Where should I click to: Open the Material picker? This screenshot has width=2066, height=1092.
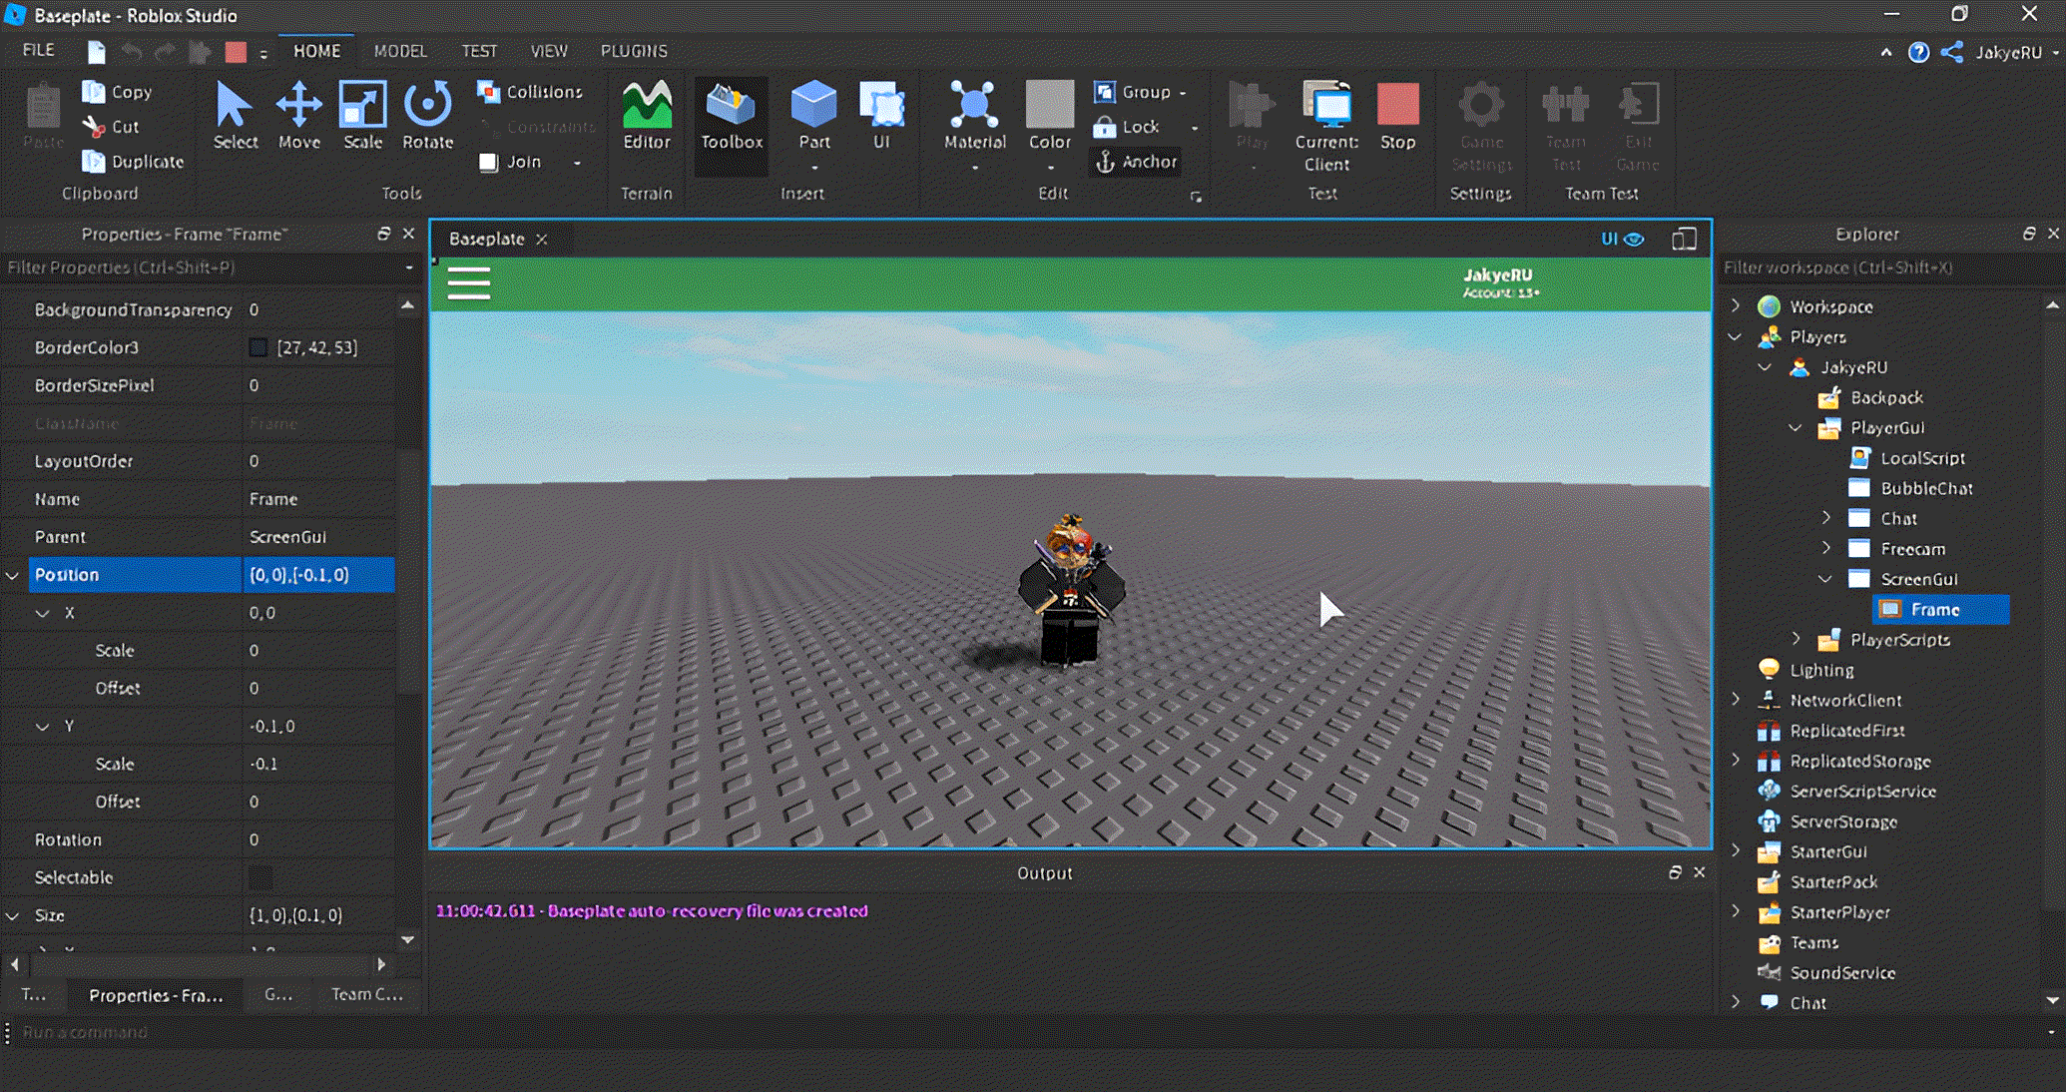pyautogui.click(x=974, y=116)
